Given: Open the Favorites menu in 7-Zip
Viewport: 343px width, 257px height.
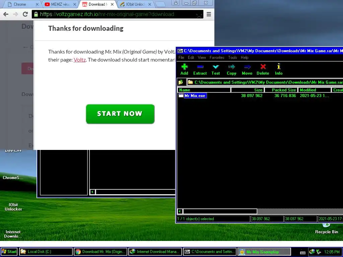Looking at the screenshot, I should tap(217, 58).
